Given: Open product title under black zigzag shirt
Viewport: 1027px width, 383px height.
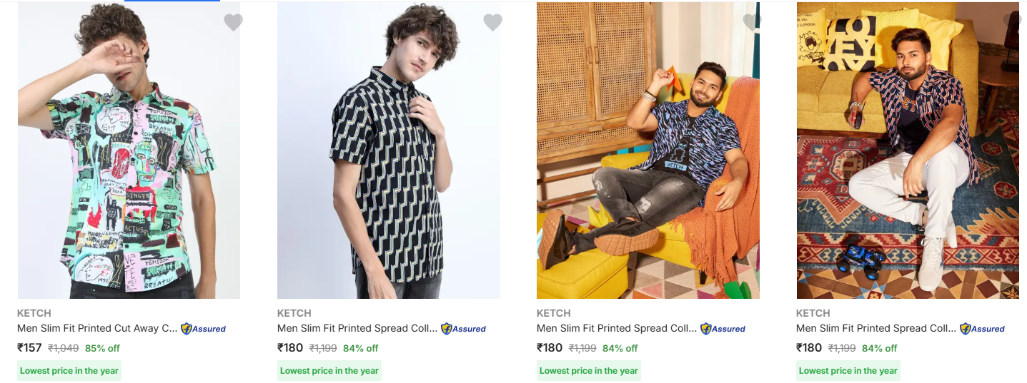Looking at the screenshot, I should [357, 329].
